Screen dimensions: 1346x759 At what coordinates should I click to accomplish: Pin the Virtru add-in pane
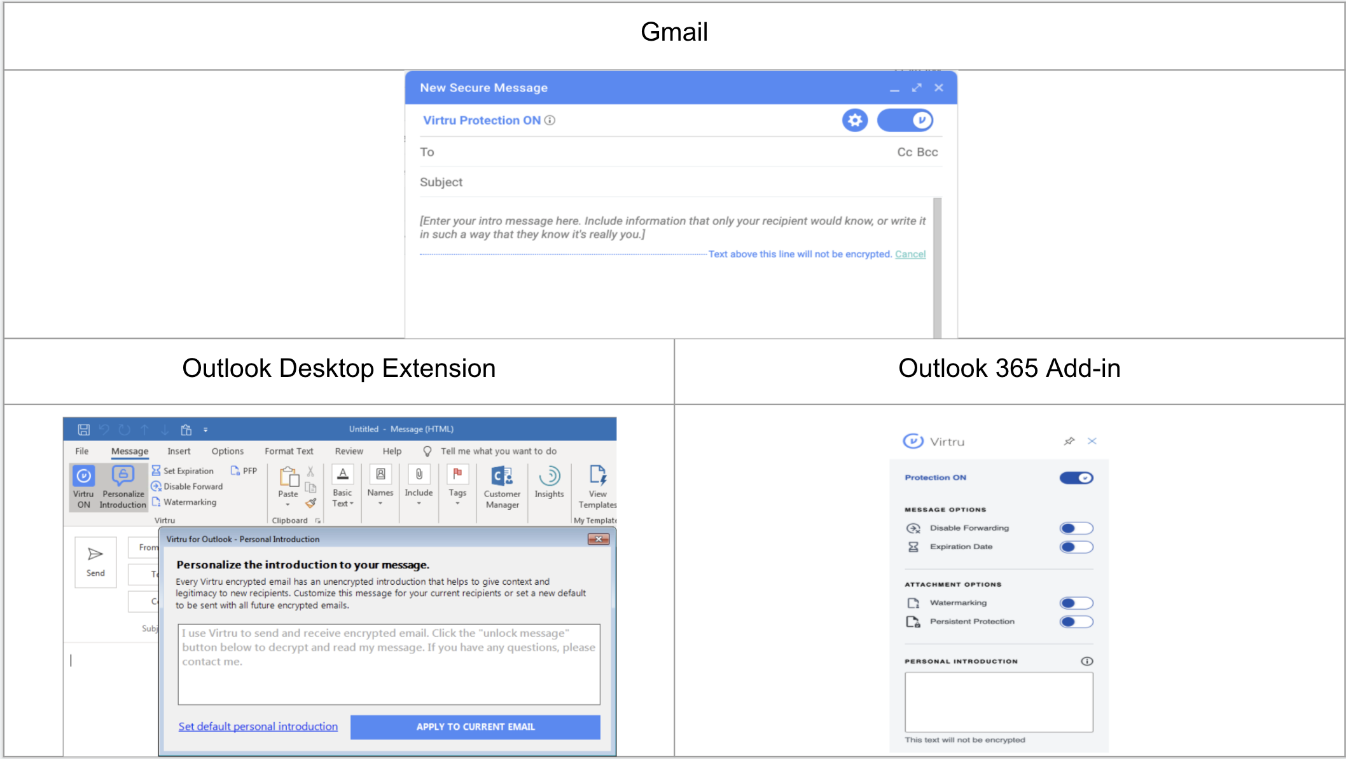(x=1069, y=441)
